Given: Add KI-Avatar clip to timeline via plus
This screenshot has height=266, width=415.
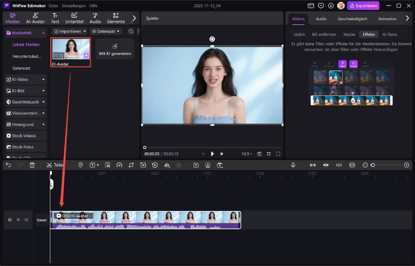Looking at the screenshot, I should point(86,55).
